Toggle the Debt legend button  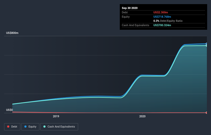[x=12, y=127]
